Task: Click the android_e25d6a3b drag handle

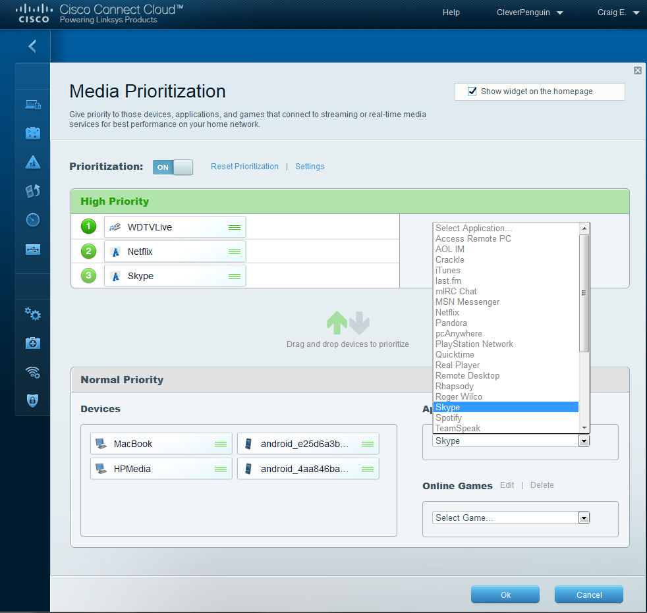Action: [x=367, y=444]
